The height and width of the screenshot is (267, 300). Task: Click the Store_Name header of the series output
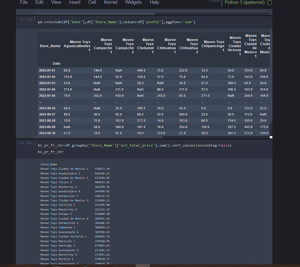tap(49, 165)
